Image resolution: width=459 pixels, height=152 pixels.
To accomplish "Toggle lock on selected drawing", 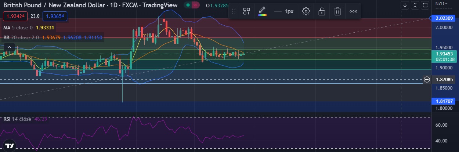I will pos(322,11).
